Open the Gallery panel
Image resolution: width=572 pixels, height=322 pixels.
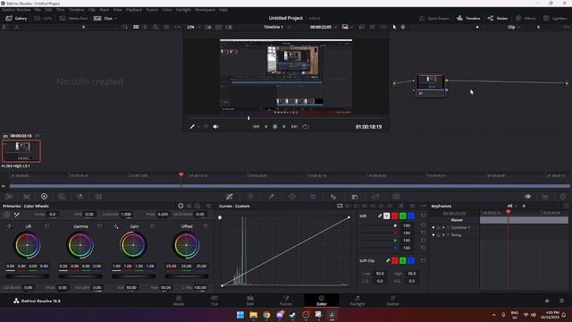(16, 18)
